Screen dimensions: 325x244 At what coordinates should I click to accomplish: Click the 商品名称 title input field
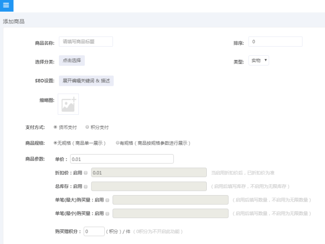pyautogui.click(x=86, y=42)
